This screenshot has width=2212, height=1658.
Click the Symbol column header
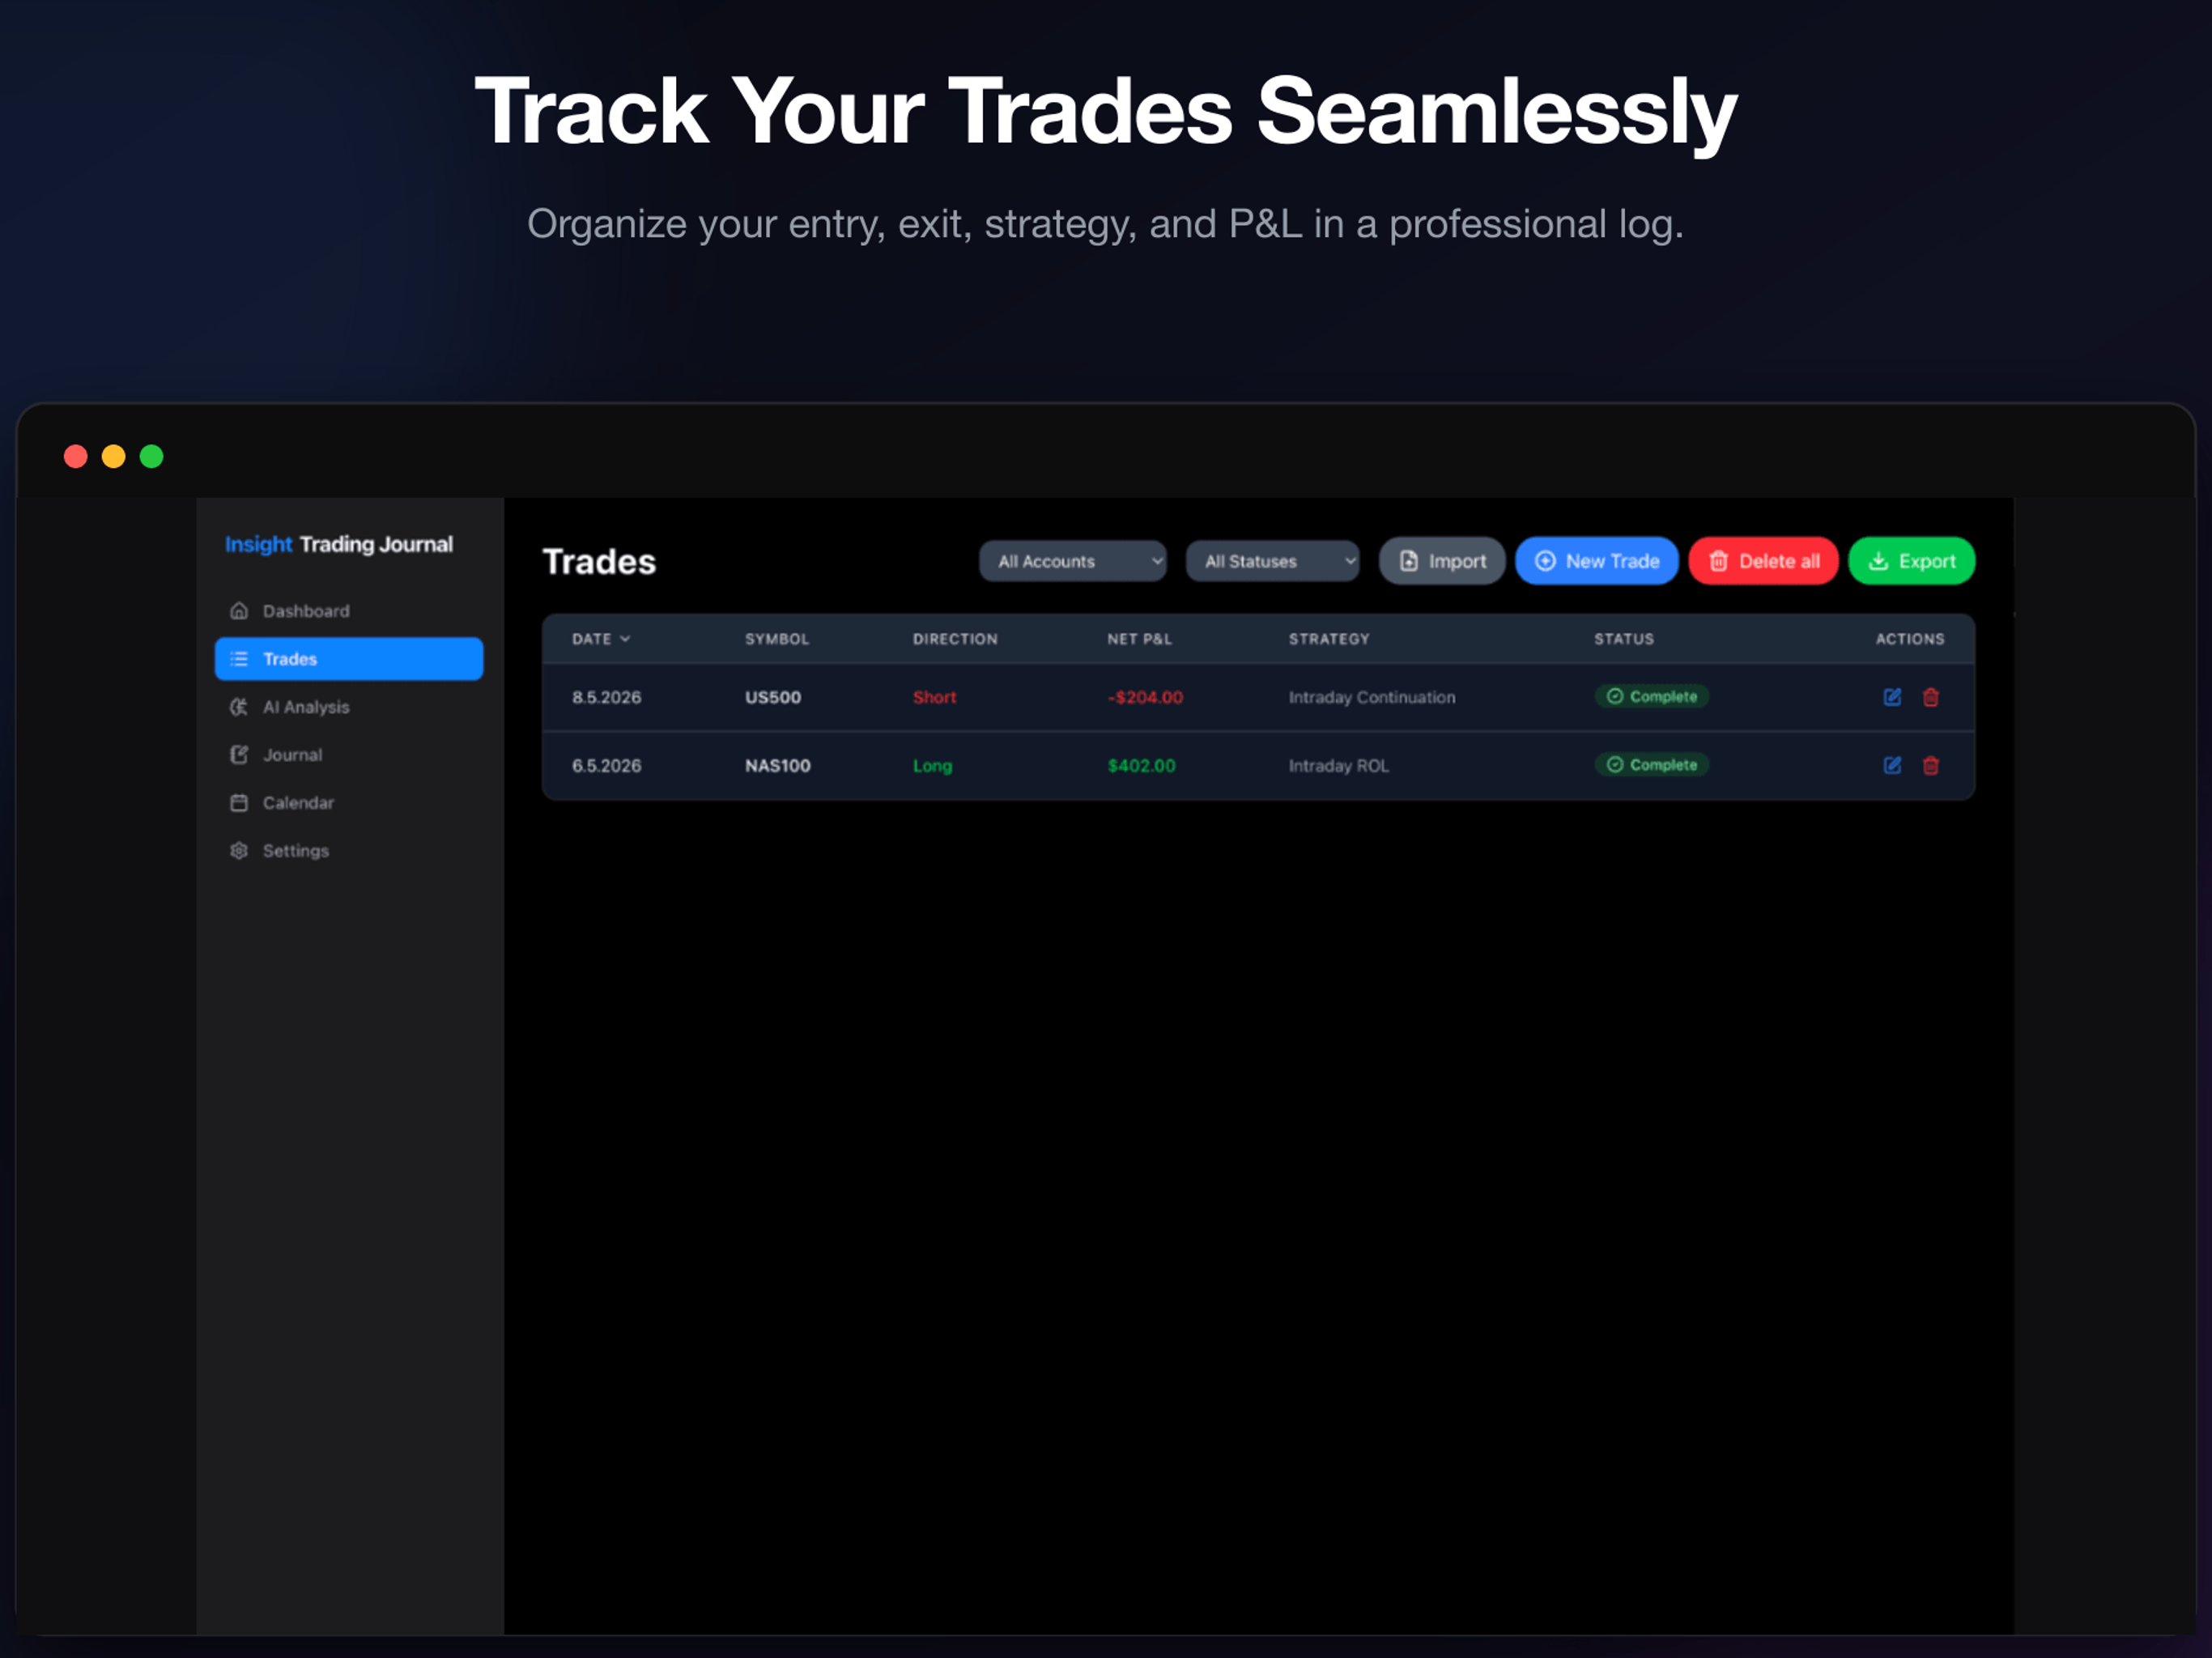(x=777, y=639)
